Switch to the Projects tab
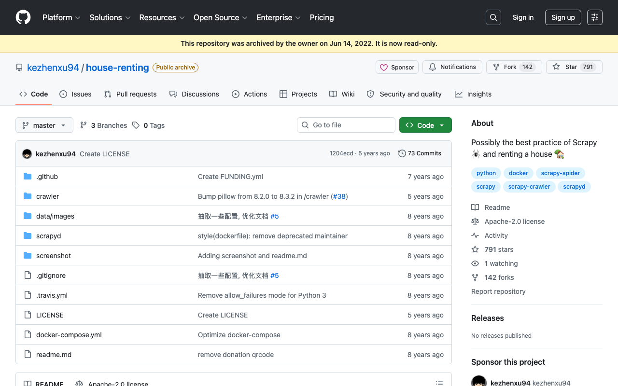Image resolution: width=618 pixels, height=386 pixels. click(298, 94)
